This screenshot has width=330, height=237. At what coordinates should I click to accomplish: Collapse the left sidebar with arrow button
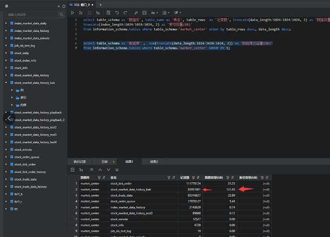[9, 118]
